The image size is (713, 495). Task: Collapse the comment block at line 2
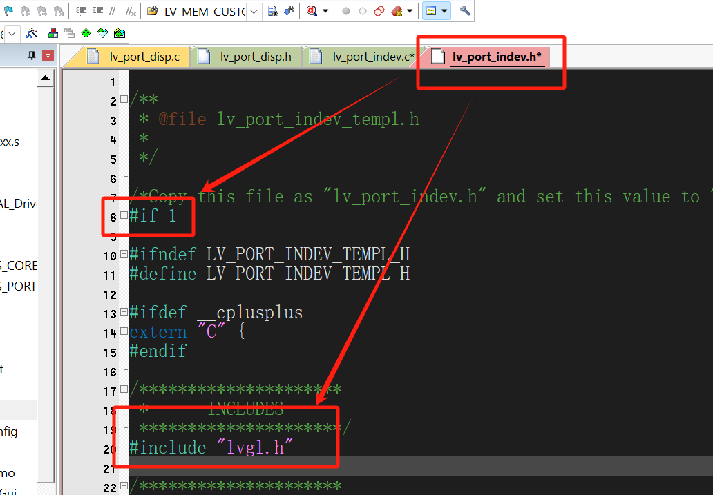124,101
